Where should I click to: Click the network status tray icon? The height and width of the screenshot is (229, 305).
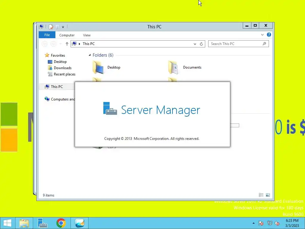click(270, 223)
